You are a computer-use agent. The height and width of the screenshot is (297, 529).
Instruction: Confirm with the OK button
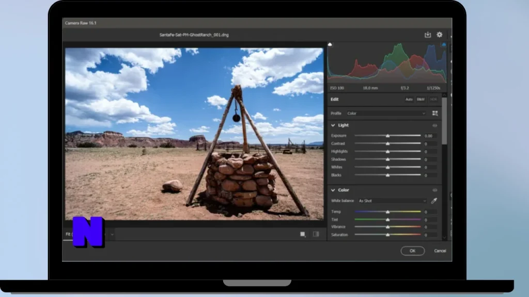click(413, 251)
